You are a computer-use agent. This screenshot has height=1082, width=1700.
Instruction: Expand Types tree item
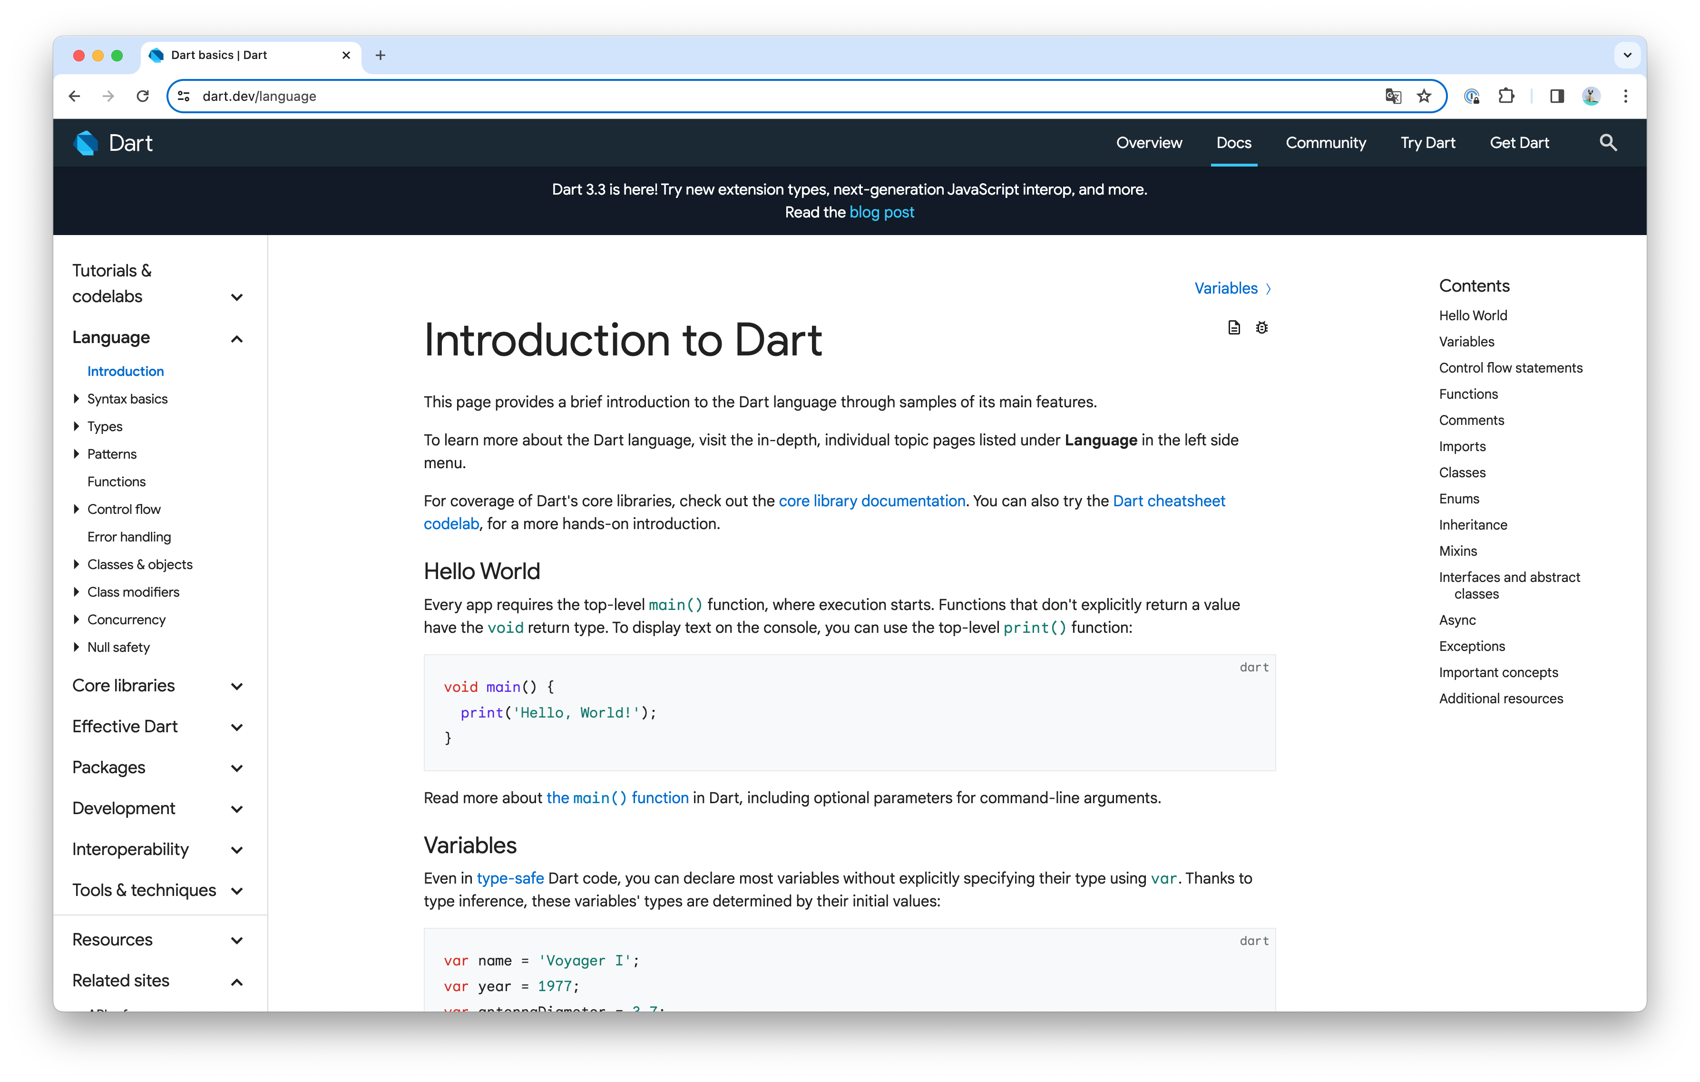pos(76,427)
